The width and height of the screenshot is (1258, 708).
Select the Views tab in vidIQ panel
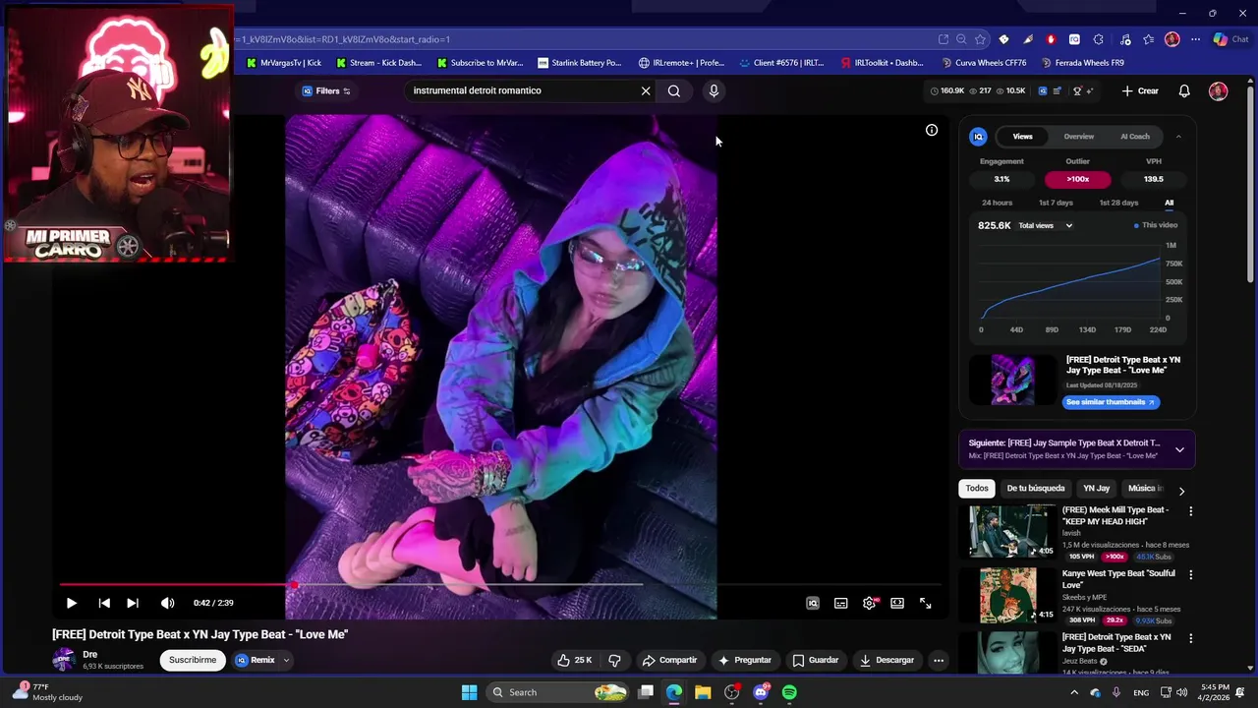(x=1023, y=137)
